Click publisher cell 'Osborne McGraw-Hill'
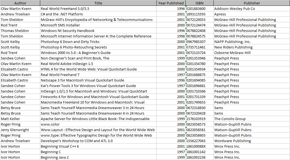Image resolution: width=290 pixels, height=160 pixels. point(252,53)
